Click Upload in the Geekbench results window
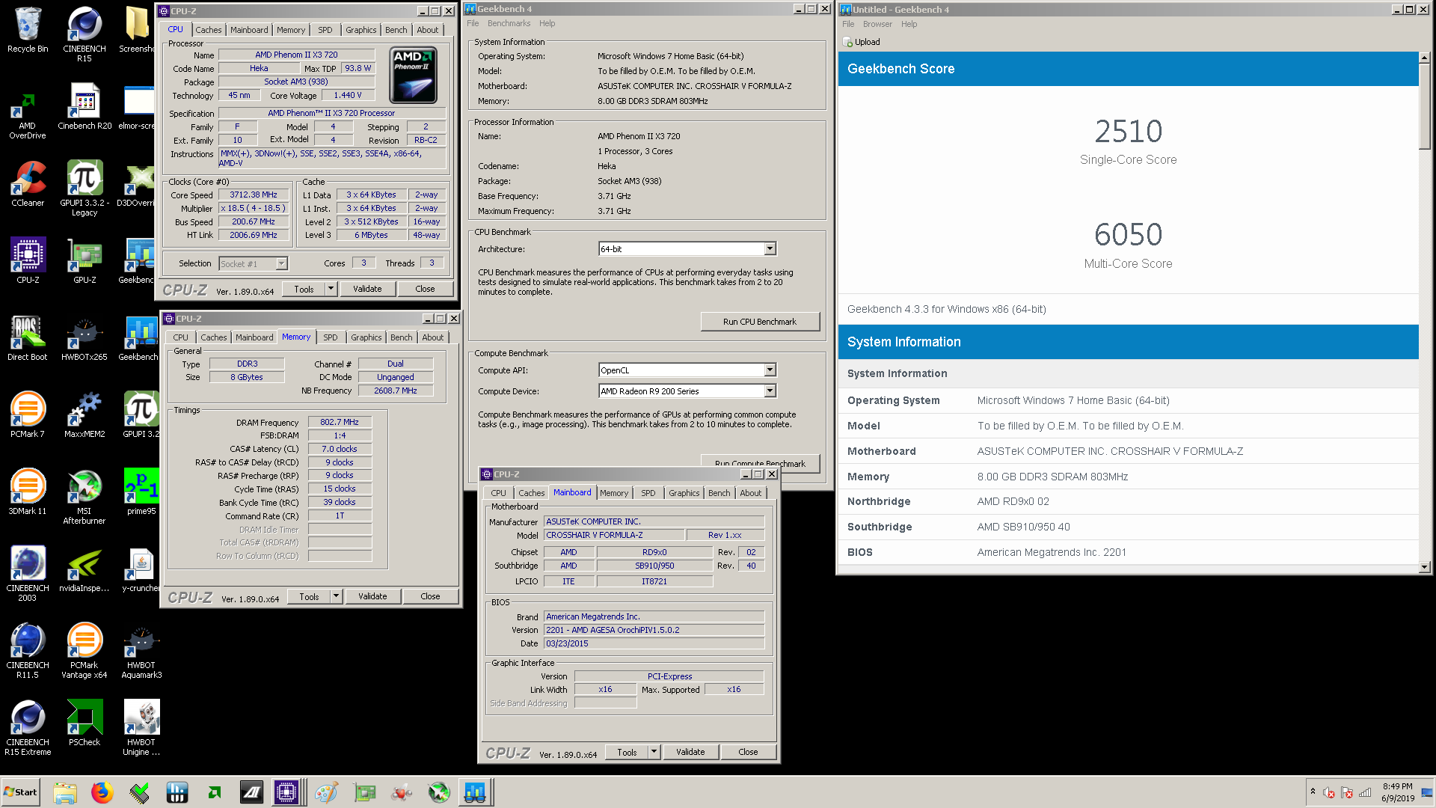This screenshot has height=808, width=1436. (x=862, y=42)
